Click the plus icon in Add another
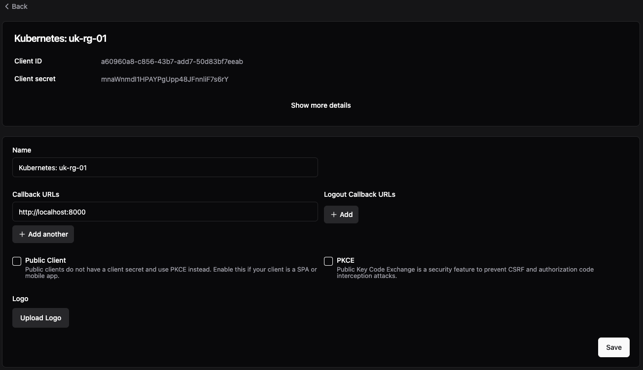Screen dimensions: 643x370 pyautogui.click(x=22, y=234)
